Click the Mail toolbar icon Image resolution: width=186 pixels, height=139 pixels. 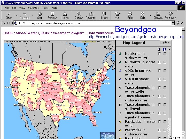pyautogui.click(x=118, y=15)
